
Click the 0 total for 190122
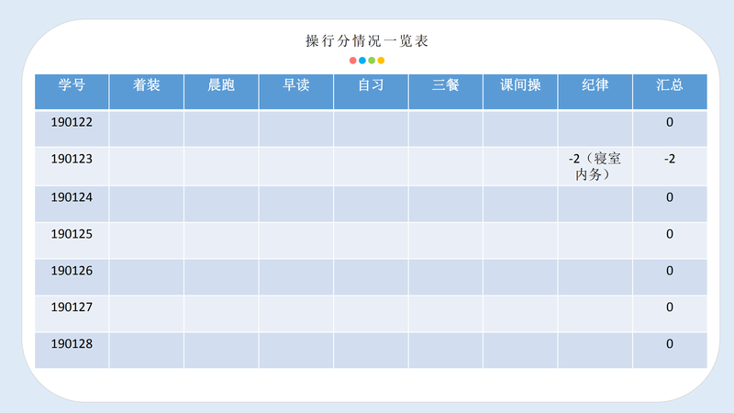tap(670, 122)
